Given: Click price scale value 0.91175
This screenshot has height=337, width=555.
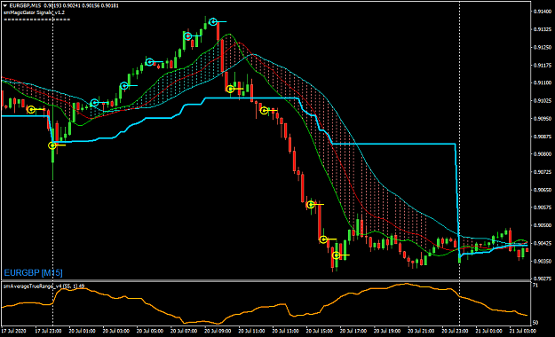Looking at the screenshot, I should pyautogui.click(x=543, y=65).
